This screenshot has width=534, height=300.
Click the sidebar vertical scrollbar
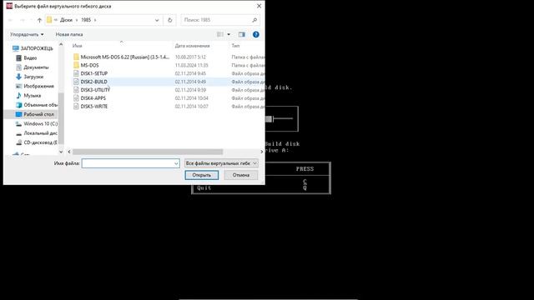61,118
